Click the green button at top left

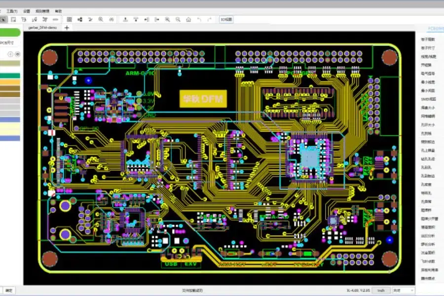click(x=10, y=32)
